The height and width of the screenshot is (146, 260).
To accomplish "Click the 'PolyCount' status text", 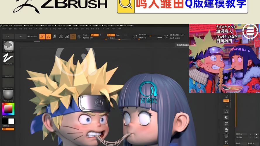I will [111, 26].
